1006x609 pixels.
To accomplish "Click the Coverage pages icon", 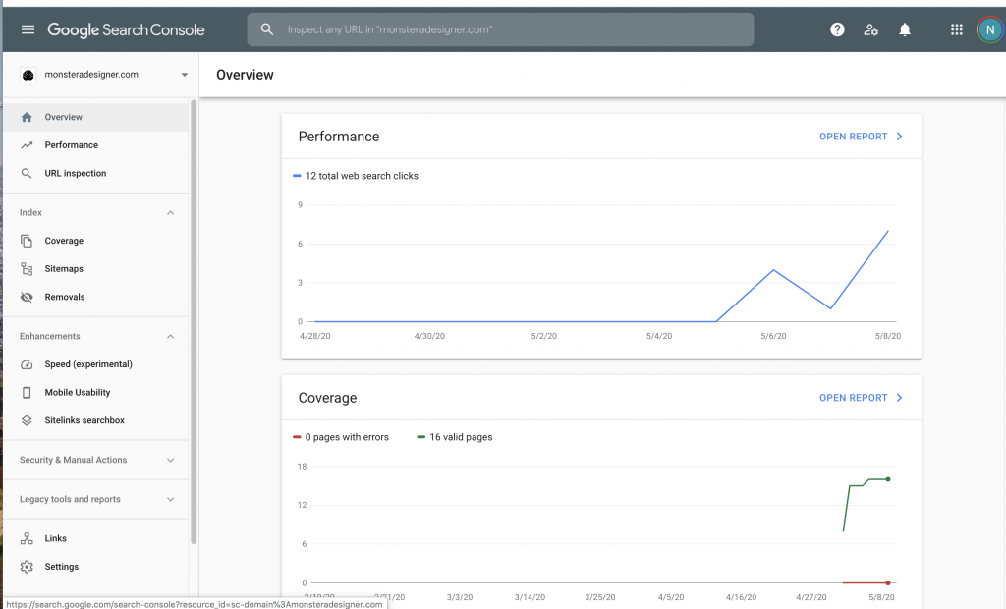I will (27, 241).
